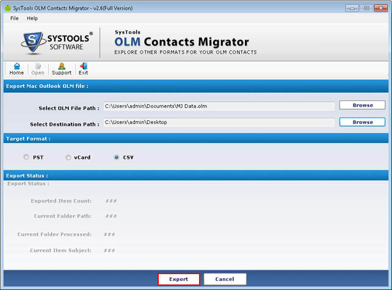Viewport: 392px width, 290px height.
Task: Click the app icon in the title bar
Action: coord(8,9)
